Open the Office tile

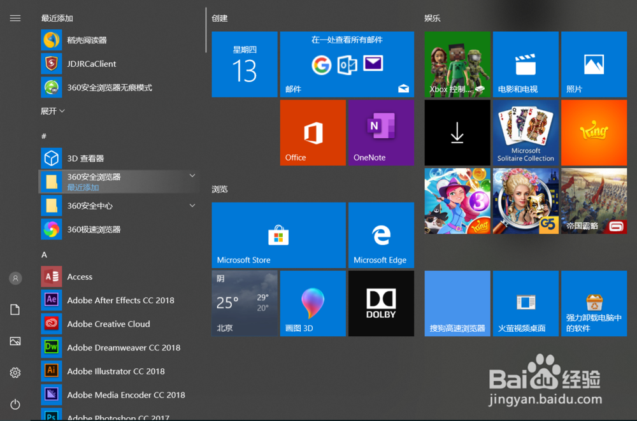point(313,132)
